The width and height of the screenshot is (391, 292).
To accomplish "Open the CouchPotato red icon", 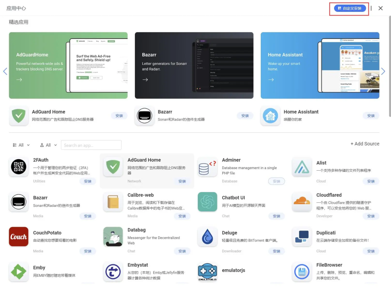I will click(19, 237).
